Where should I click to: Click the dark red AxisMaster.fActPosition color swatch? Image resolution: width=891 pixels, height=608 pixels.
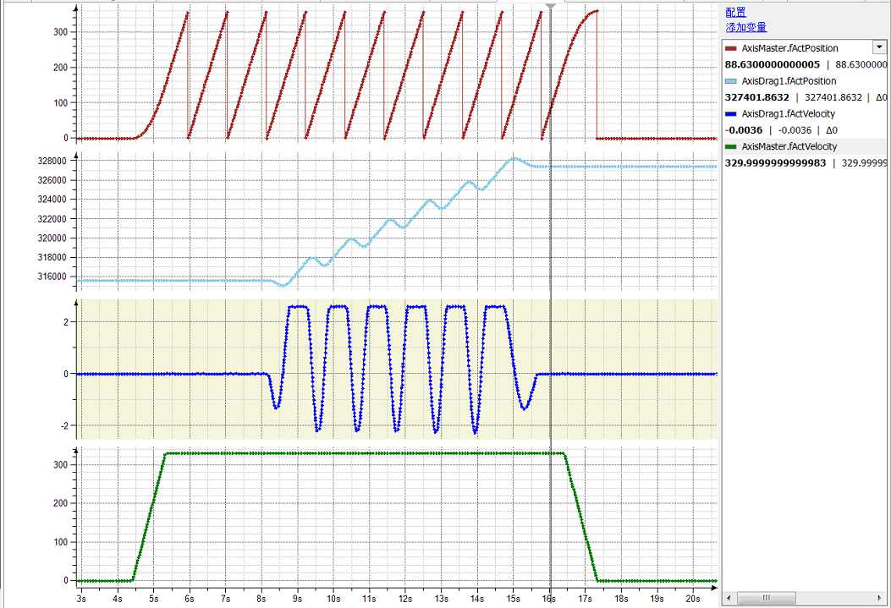[732, 48]
